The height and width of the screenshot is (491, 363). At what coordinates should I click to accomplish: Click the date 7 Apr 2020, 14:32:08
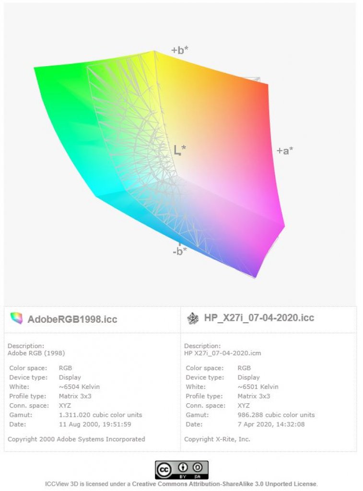[271, 424]
